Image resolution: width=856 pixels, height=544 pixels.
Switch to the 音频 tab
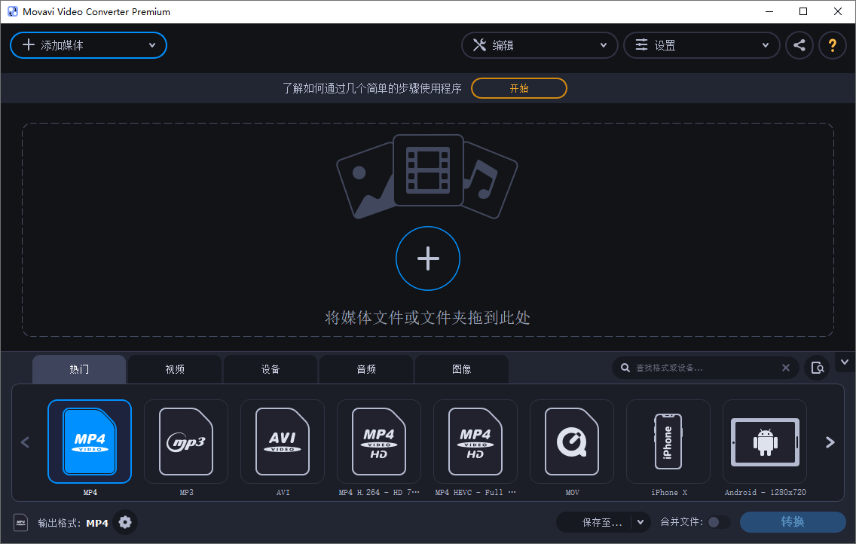point(366,369)
